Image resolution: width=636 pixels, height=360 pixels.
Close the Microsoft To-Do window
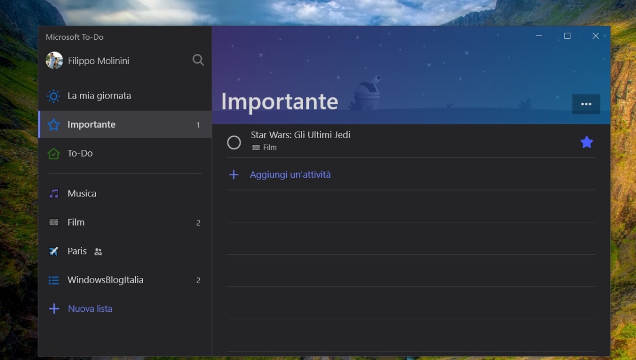pyautogui.click(x=596, y=36)
